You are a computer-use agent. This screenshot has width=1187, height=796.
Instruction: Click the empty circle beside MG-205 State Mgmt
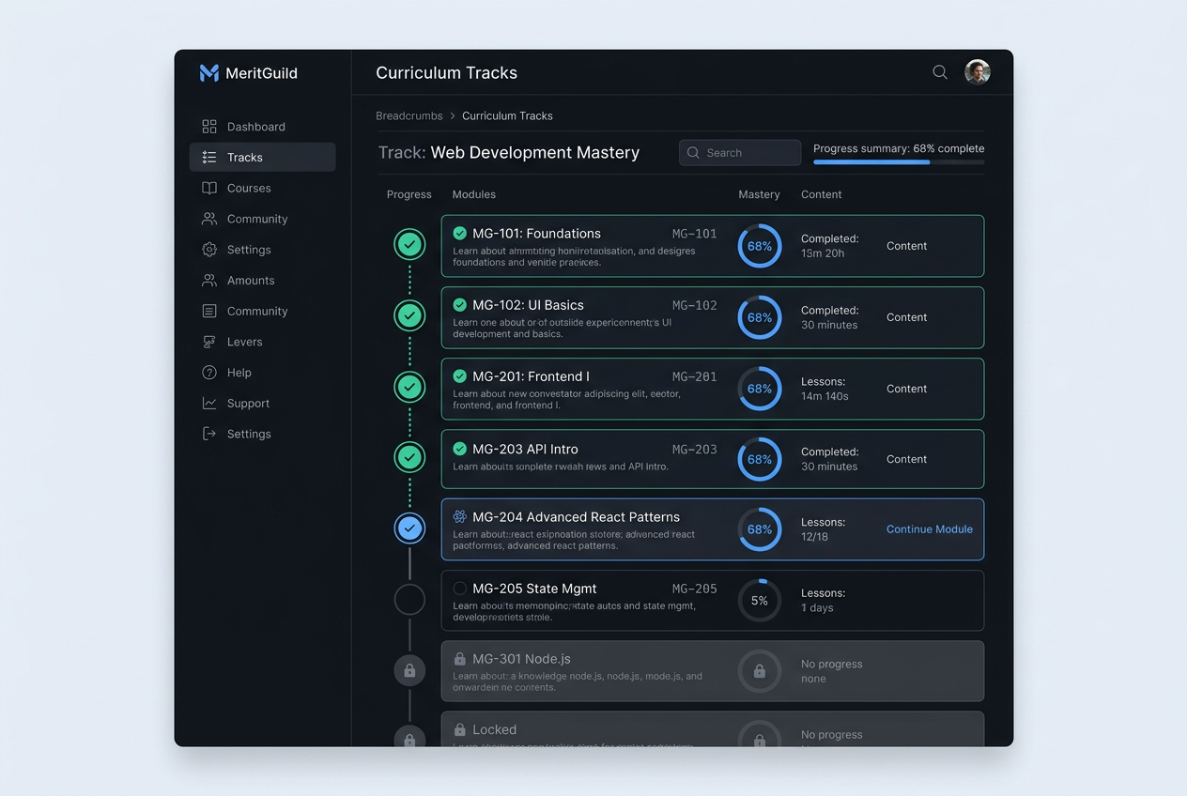[460, 588]
